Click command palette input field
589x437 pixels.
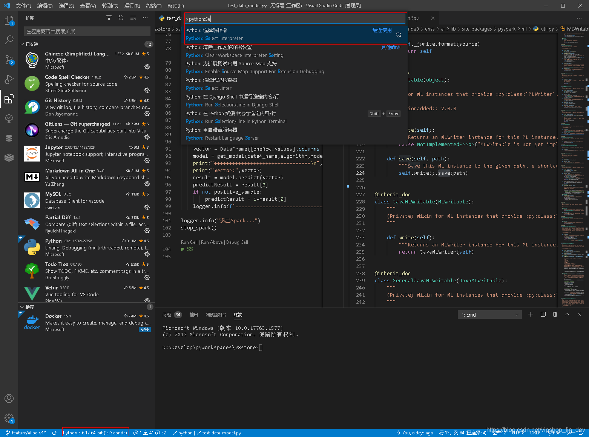pyautogui.click(x=294, y=19)
